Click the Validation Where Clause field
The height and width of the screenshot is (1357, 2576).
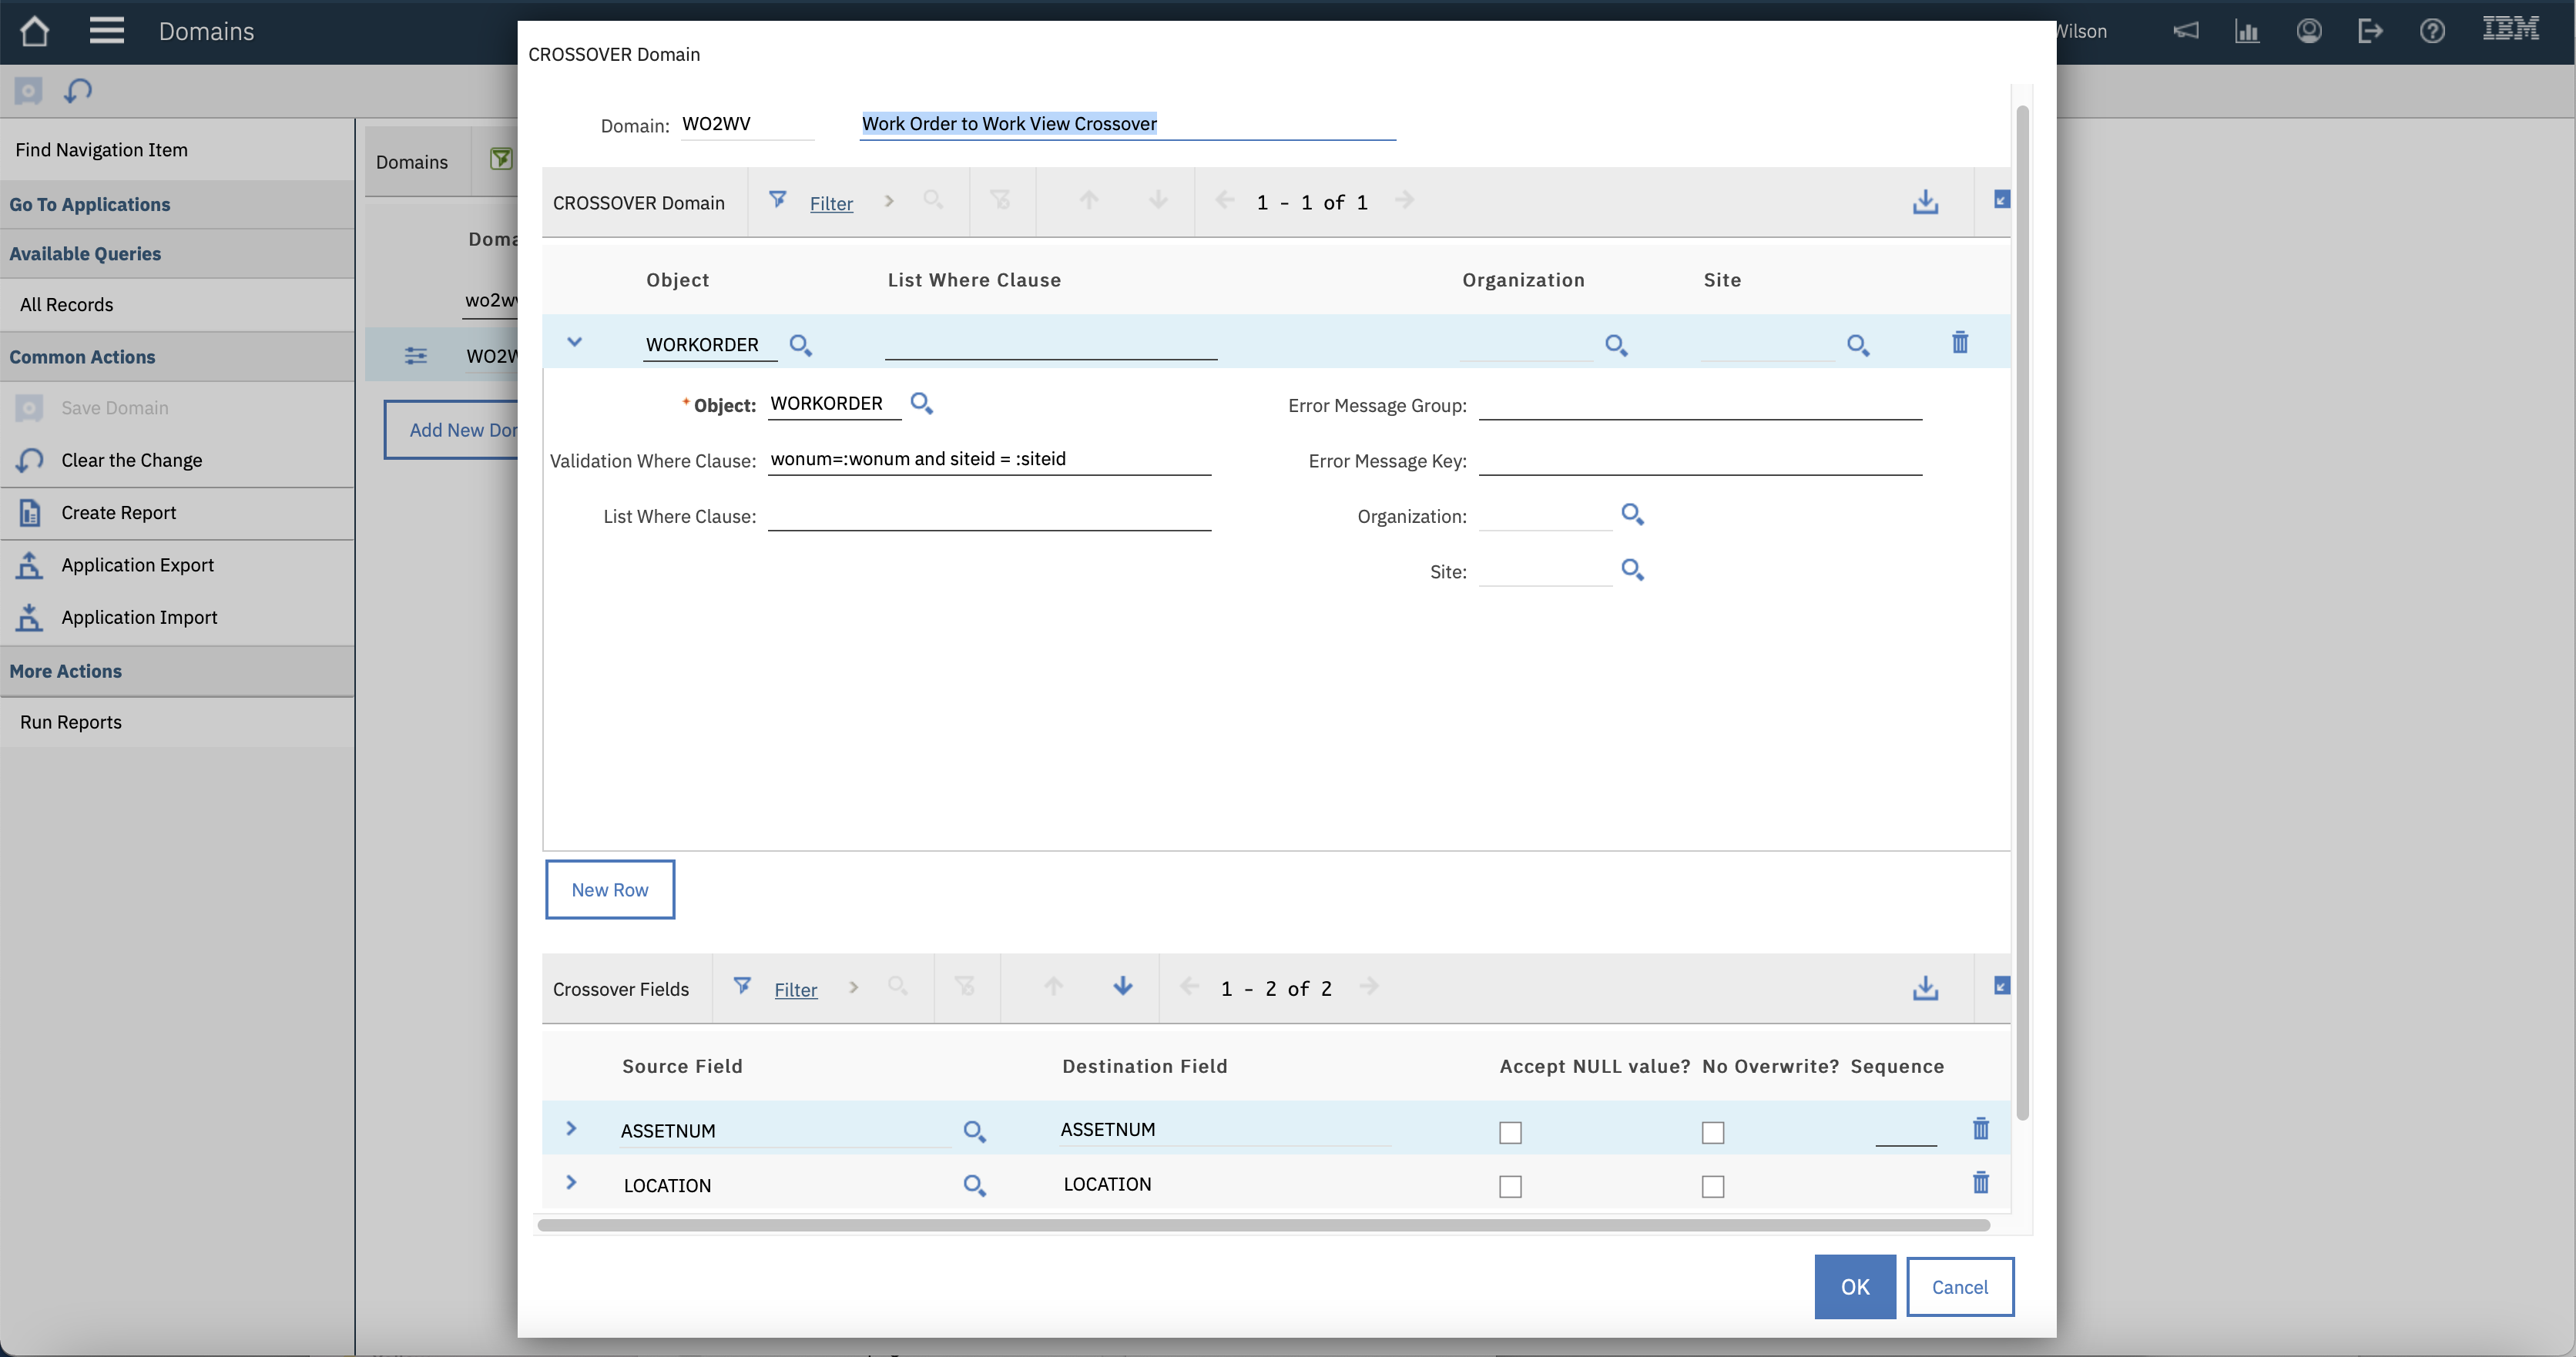pyautogui.click(x=988, y=459)
